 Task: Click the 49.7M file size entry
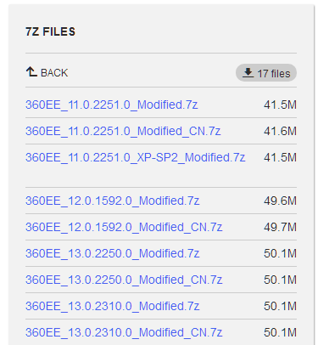click(280, 227)
